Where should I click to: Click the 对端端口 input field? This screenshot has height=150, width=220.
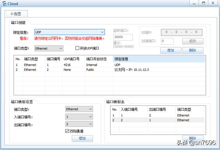[x=167, y=41]
